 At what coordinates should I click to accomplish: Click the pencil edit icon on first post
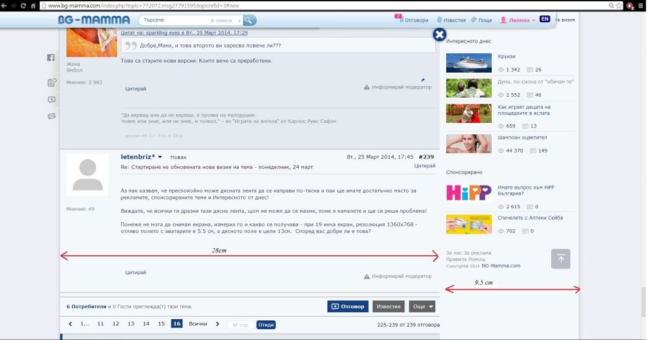pyautogui.click(x=423, y=80)
